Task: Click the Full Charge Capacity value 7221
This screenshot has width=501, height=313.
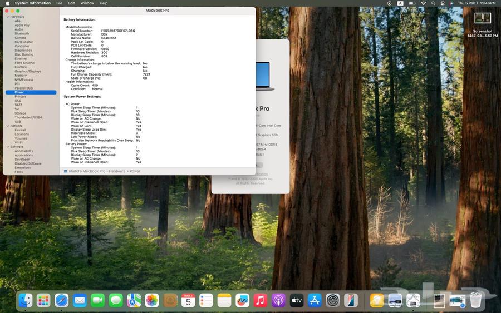Action: tap(146, 74)
